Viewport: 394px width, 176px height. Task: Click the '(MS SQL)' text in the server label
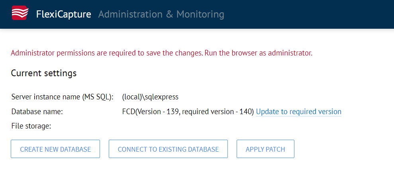(98, 97)
